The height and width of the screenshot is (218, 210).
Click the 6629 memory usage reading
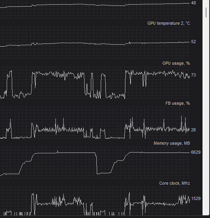[196, 152]
